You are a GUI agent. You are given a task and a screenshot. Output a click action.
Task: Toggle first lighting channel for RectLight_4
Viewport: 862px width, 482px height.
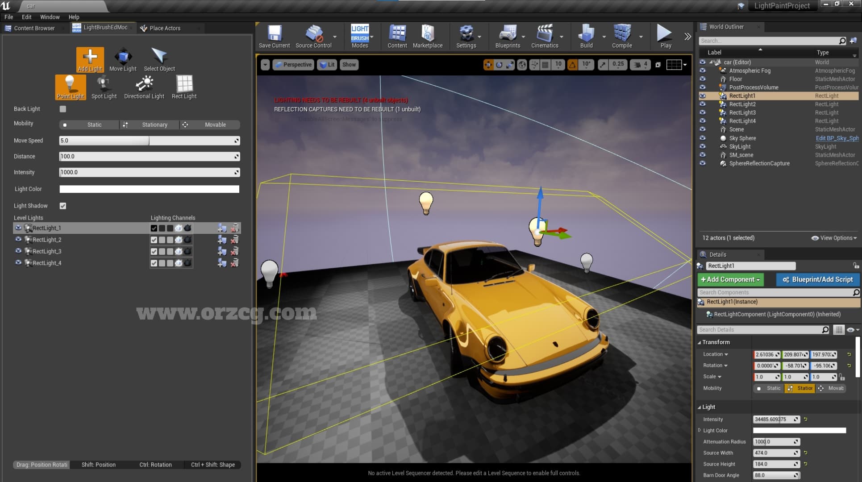pos(154,263)
